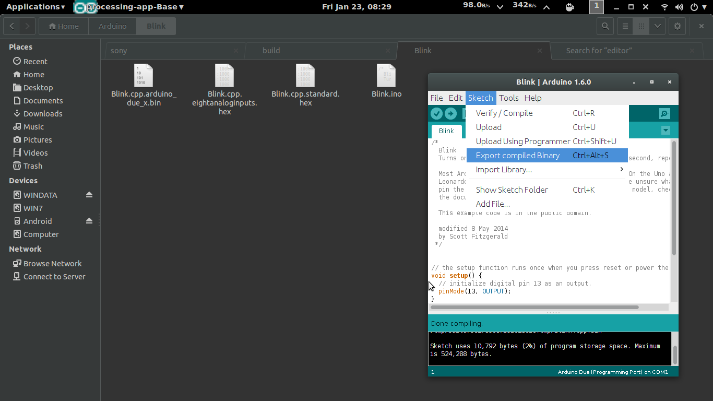Open the Arduino tab dropdown arrow

click(x=666, y=131)
